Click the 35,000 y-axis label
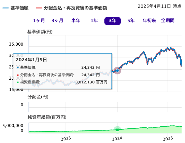Screen dimensions: 185x143 (x=16, y=44)
